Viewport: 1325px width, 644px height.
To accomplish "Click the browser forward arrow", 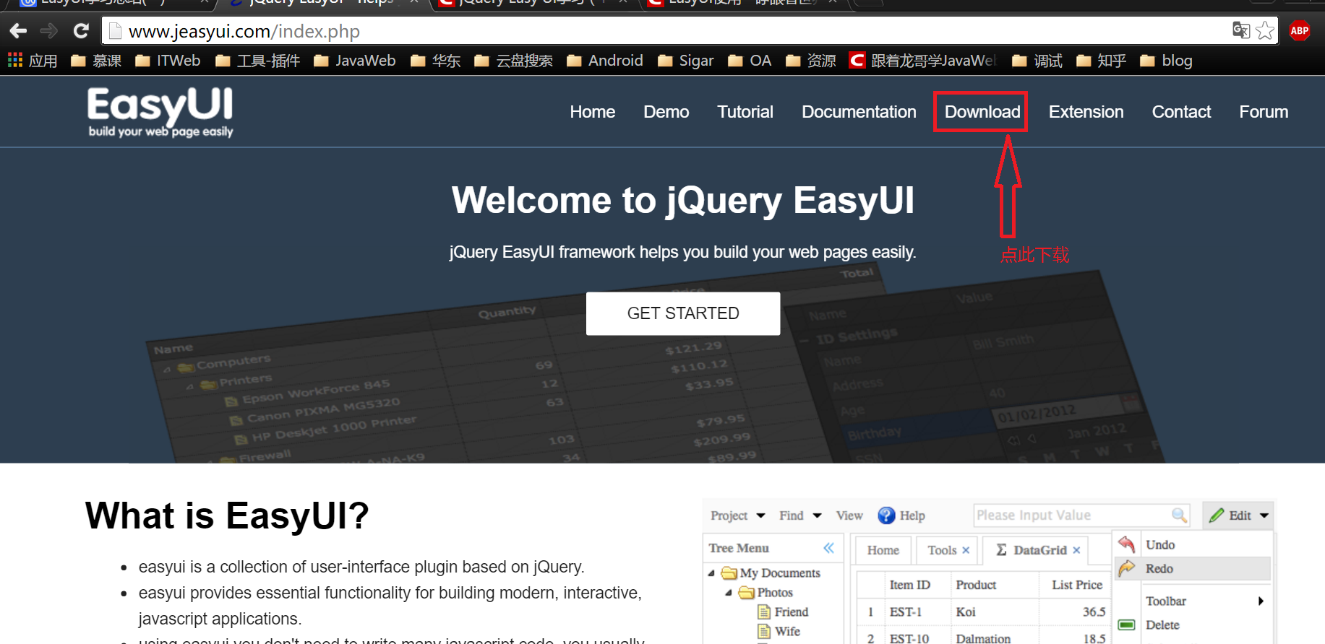I will 48,31.
